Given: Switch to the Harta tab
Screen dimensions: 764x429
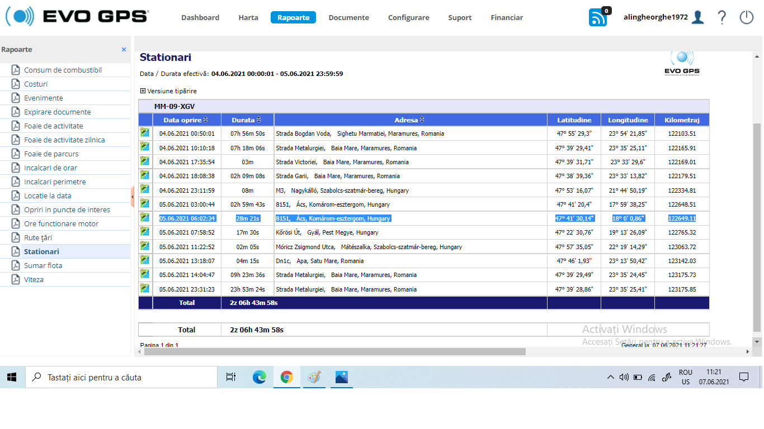Looking at the screenshot, I should tap(248, 17).
